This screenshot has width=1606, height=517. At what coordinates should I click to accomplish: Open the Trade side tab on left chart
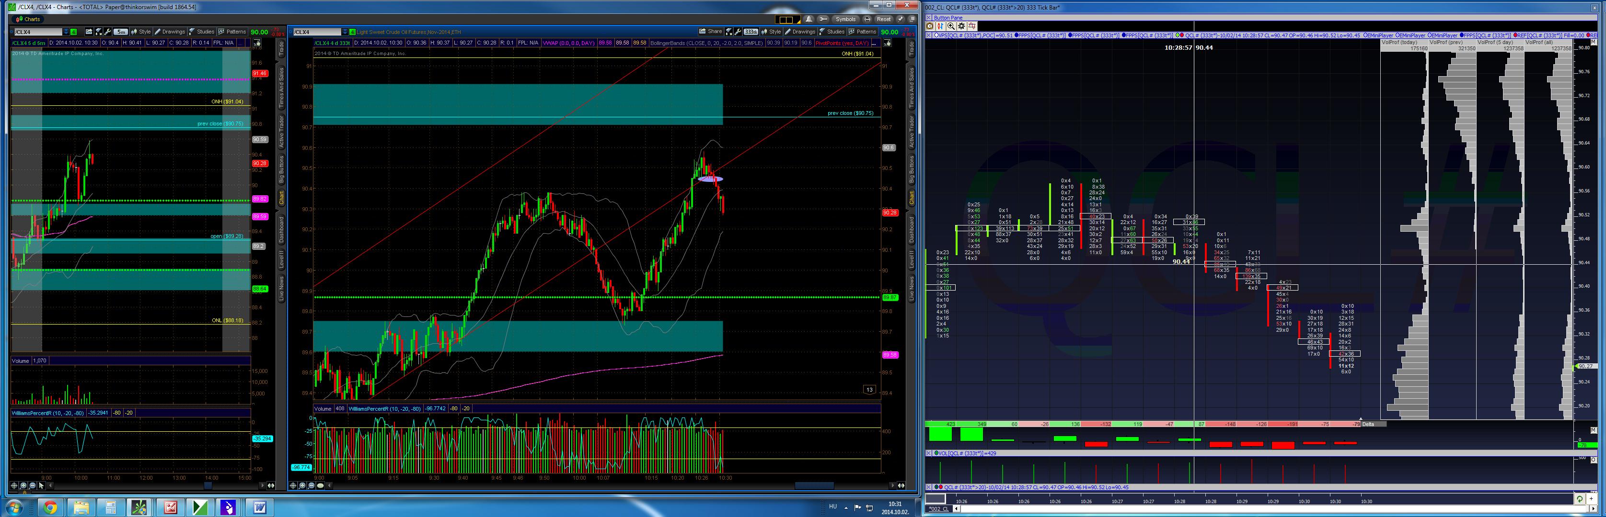point(281,48)
